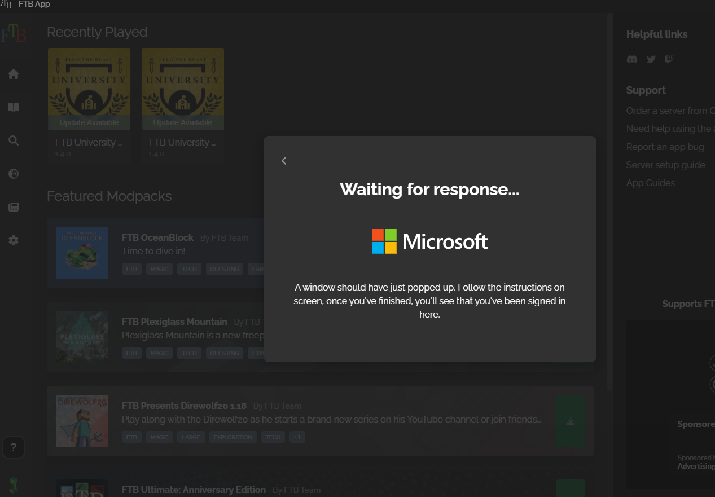This screenshot has height=497, width=715.
Task: Click the TECH tag on FTB Plexiglass Mountain
Action: (x=189, y=353)
